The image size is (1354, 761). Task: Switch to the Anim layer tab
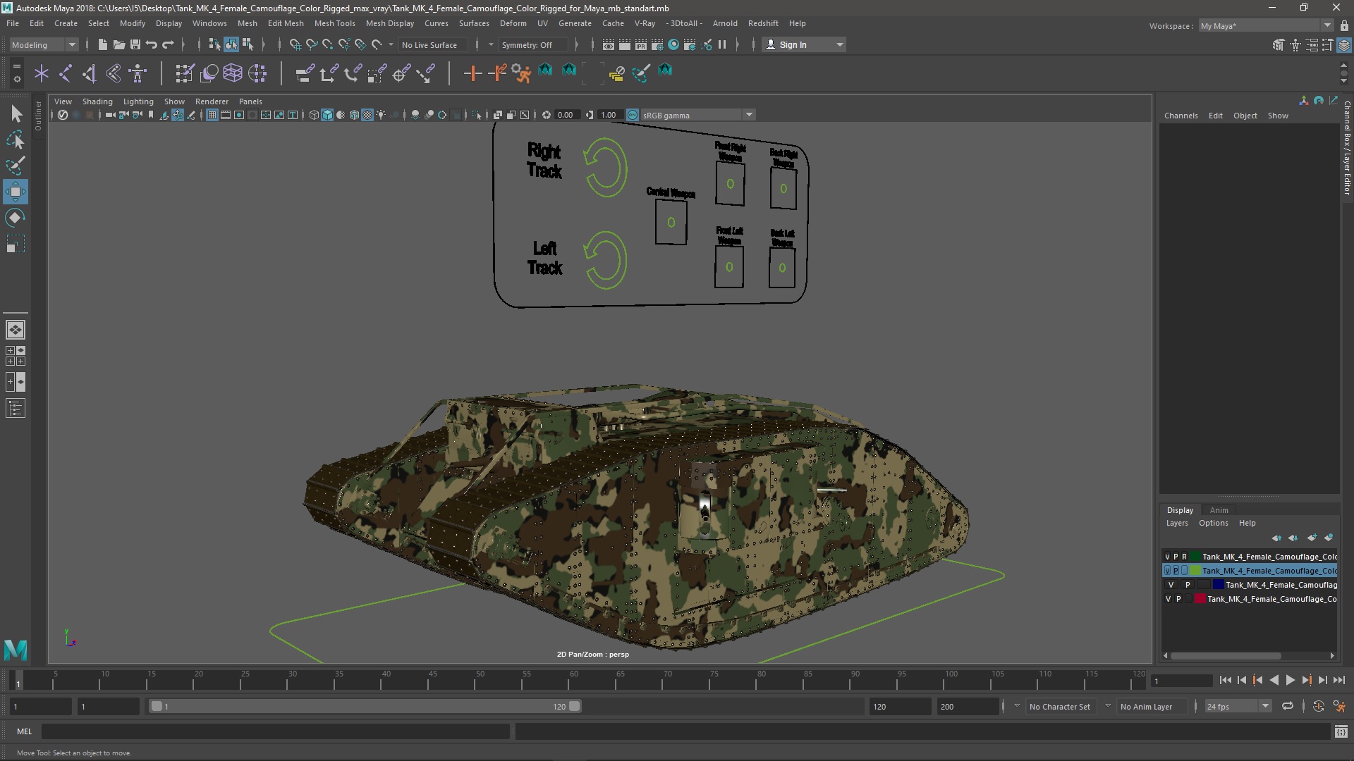(x=1219, y=510)
